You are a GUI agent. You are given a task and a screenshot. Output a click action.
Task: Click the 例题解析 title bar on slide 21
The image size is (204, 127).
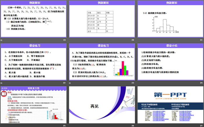click(170, 3)
